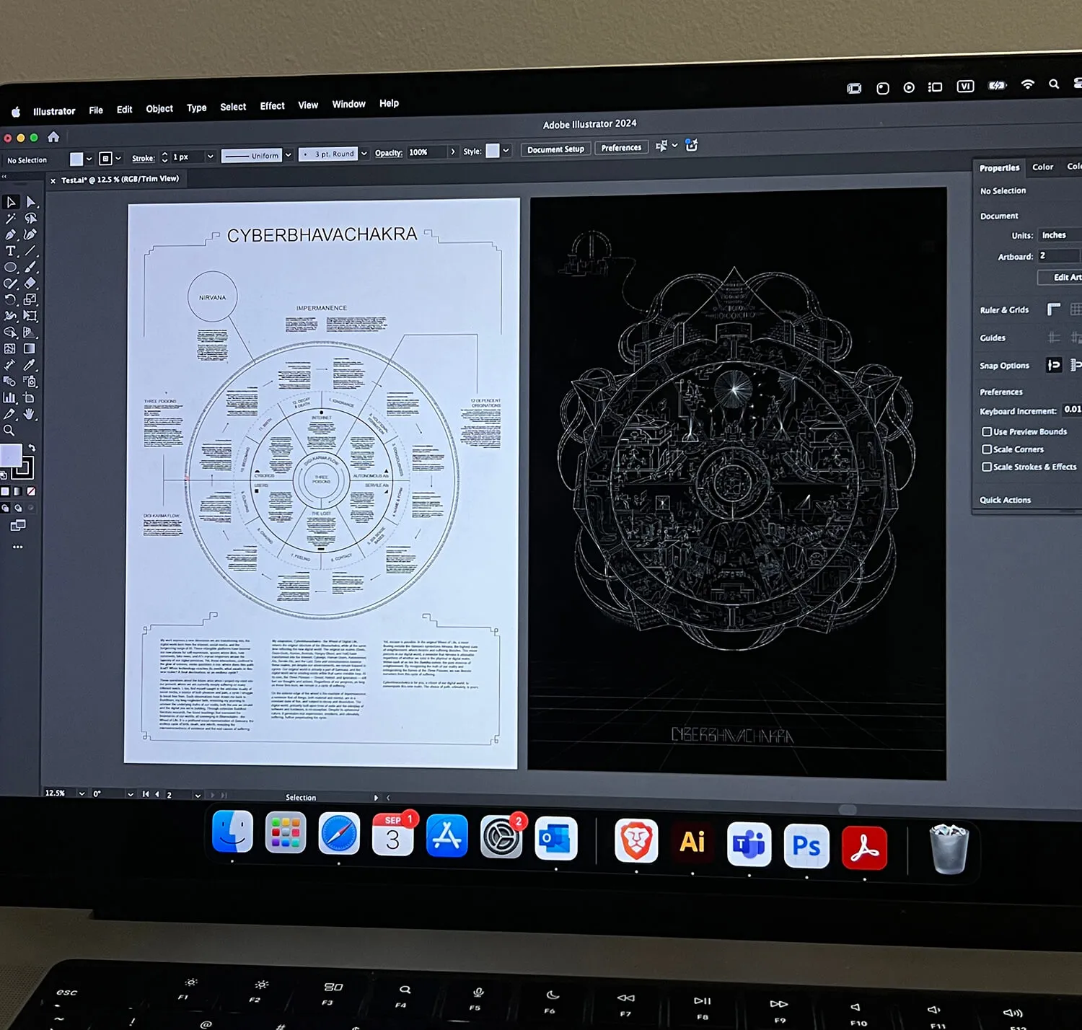
Task: Switch paint mode to Gradient
Action: (17, 491)
